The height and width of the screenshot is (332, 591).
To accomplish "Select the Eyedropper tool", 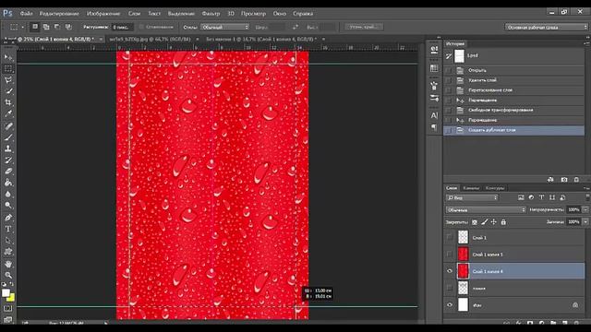I will [x=8, y=113].
